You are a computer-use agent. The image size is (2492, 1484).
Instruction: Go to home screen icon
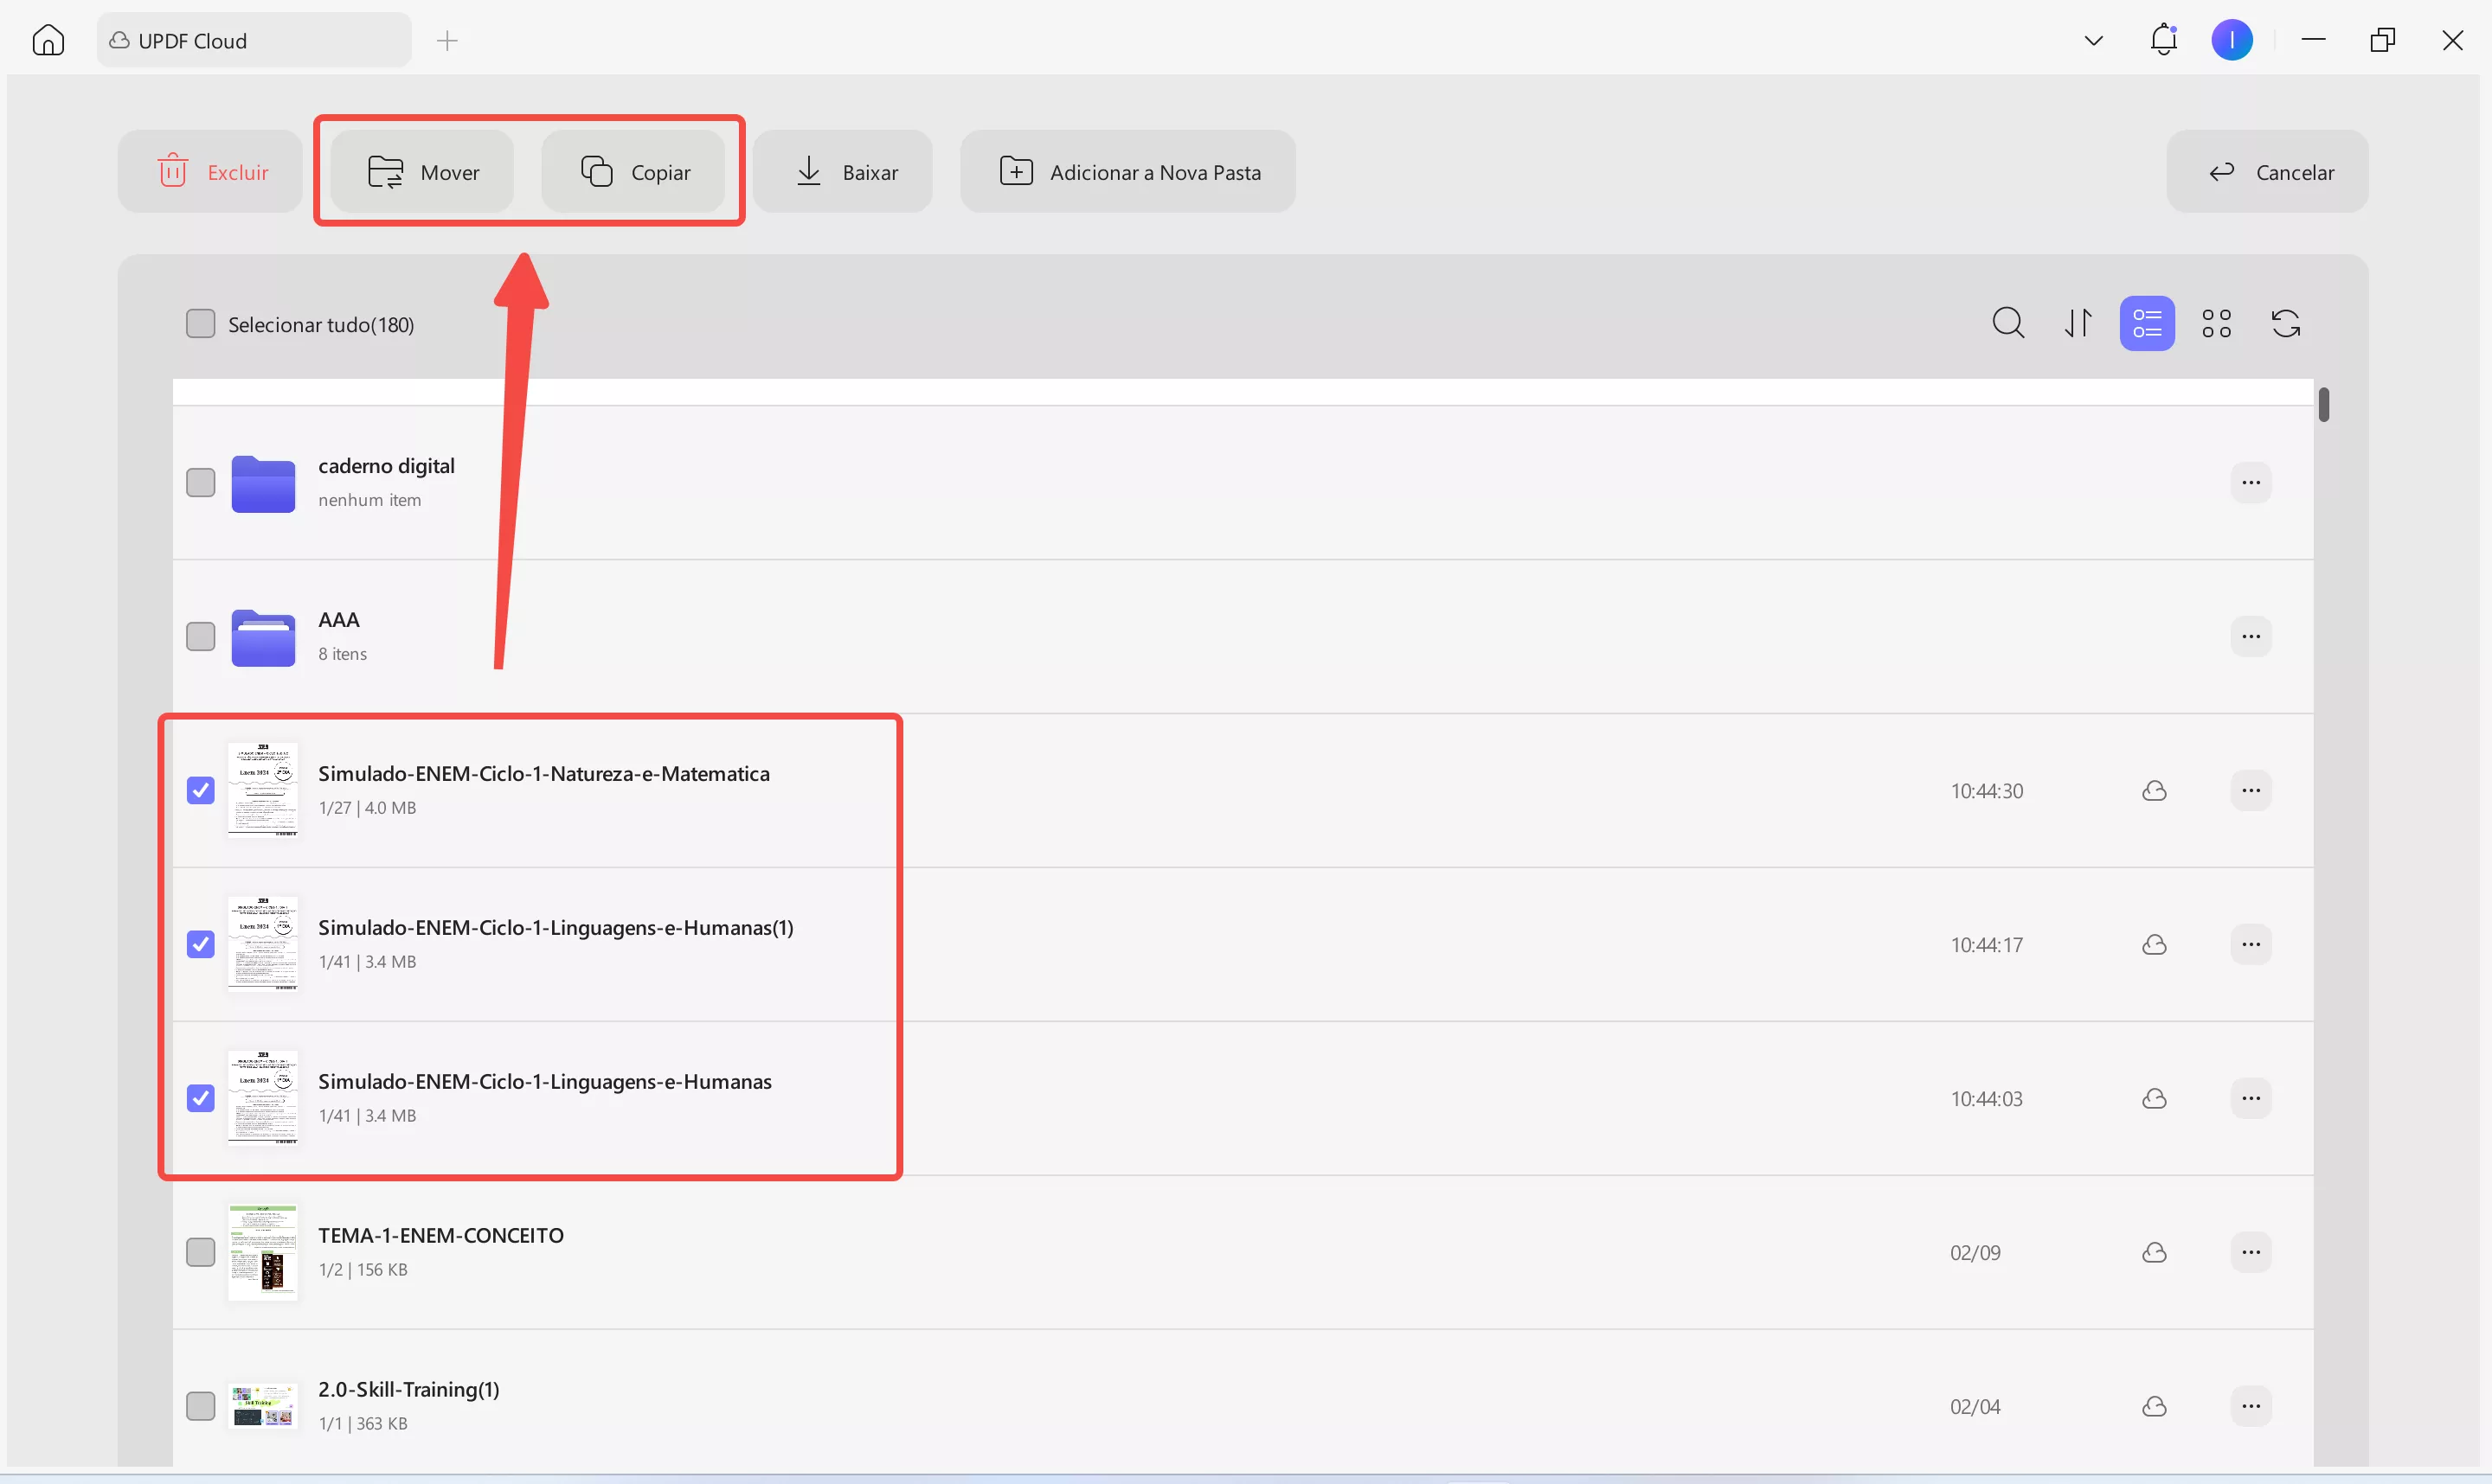point(48,40)
